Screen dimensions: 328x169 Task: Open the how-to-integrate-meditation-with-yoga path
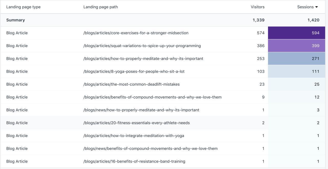[x=134, y=135]
